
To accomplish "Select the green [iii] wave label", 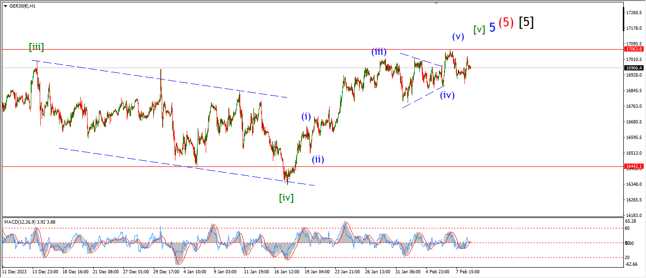I will point(36,47).
